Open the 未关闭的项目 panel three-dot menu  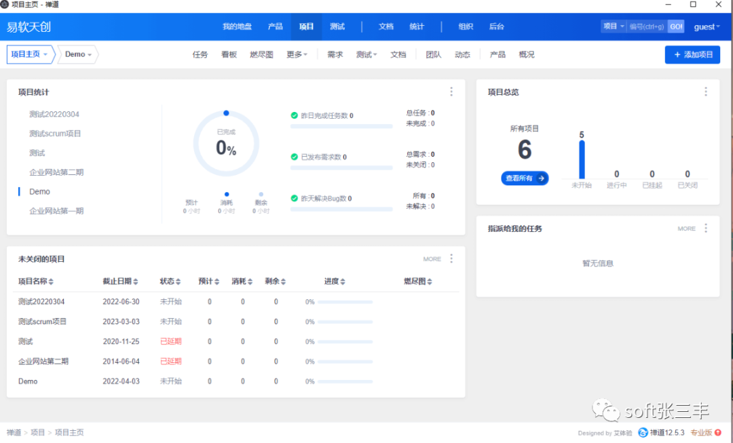(451, 258)
